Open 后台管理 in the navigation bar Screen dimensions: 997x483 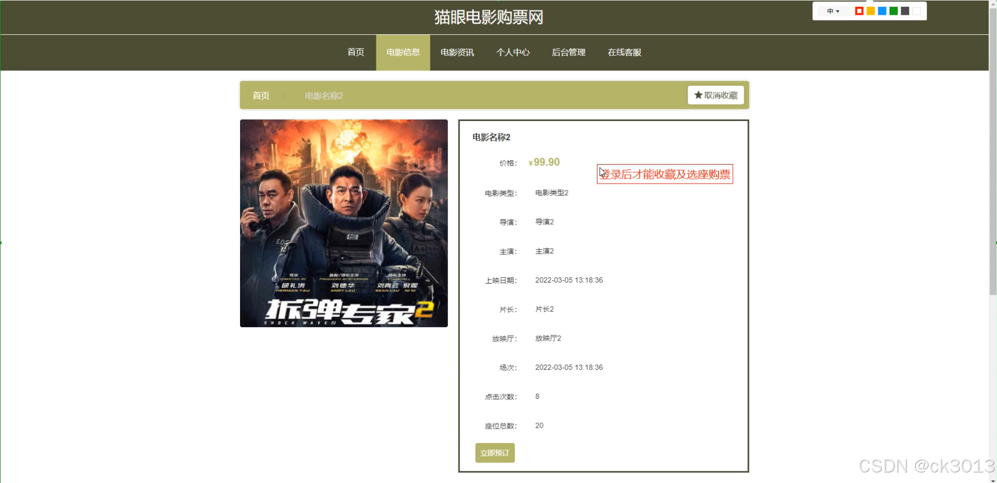pos(569,52)
